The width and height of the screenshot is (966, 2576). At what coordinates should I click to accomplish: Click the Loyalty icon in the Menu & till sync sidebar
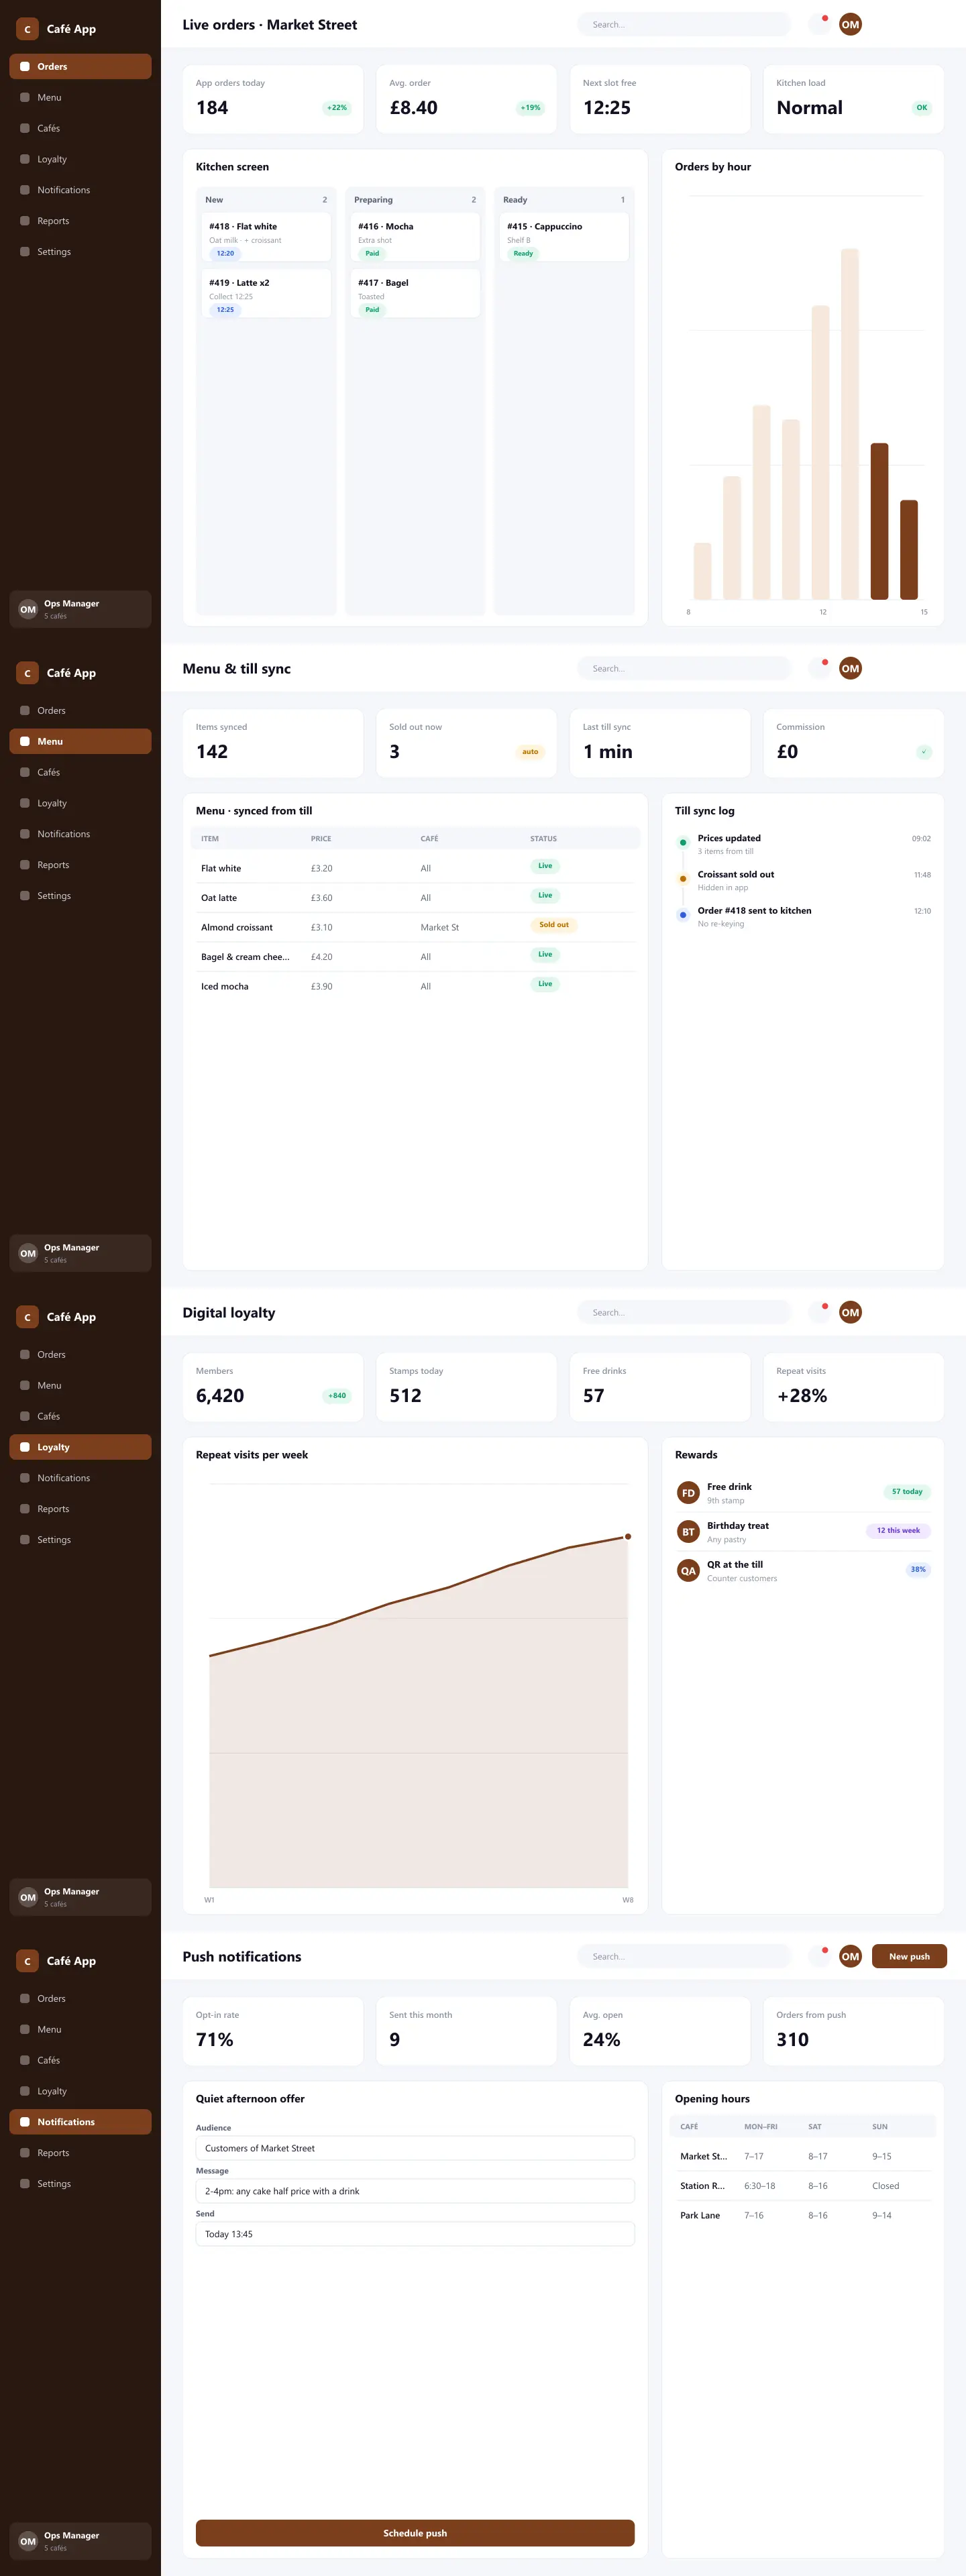(25, 803)
